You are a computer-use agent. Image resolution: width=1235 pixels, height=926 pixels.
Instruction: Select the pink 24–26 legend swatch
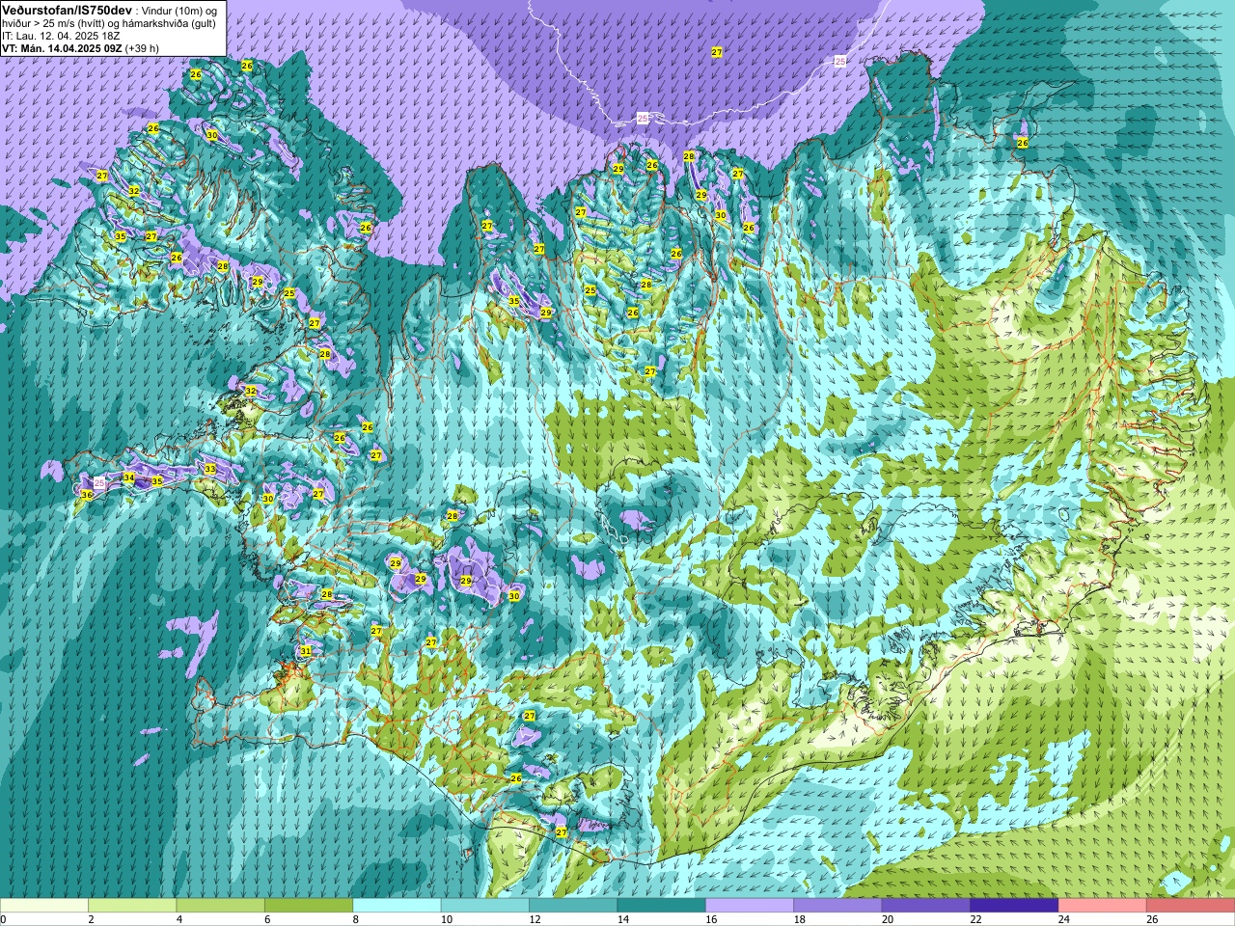click(x=1103, y=906)
